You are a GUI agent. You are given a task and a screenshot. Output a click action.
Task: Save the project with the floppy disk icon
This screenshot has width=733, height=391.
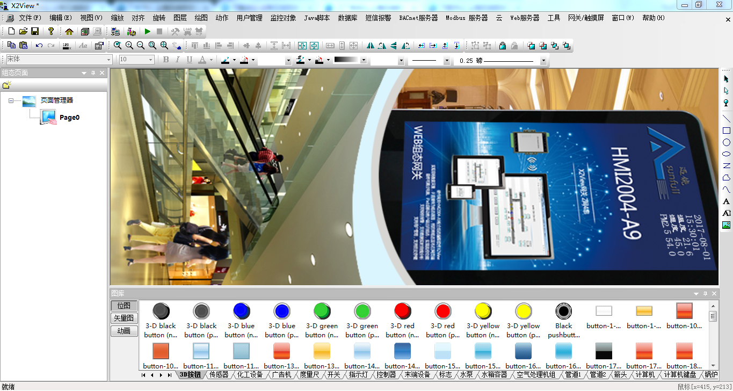coord(35,32)
